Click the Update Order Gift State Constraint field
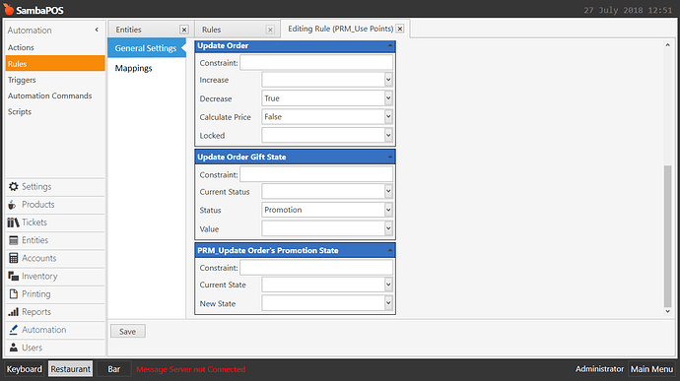 [316, 174]
